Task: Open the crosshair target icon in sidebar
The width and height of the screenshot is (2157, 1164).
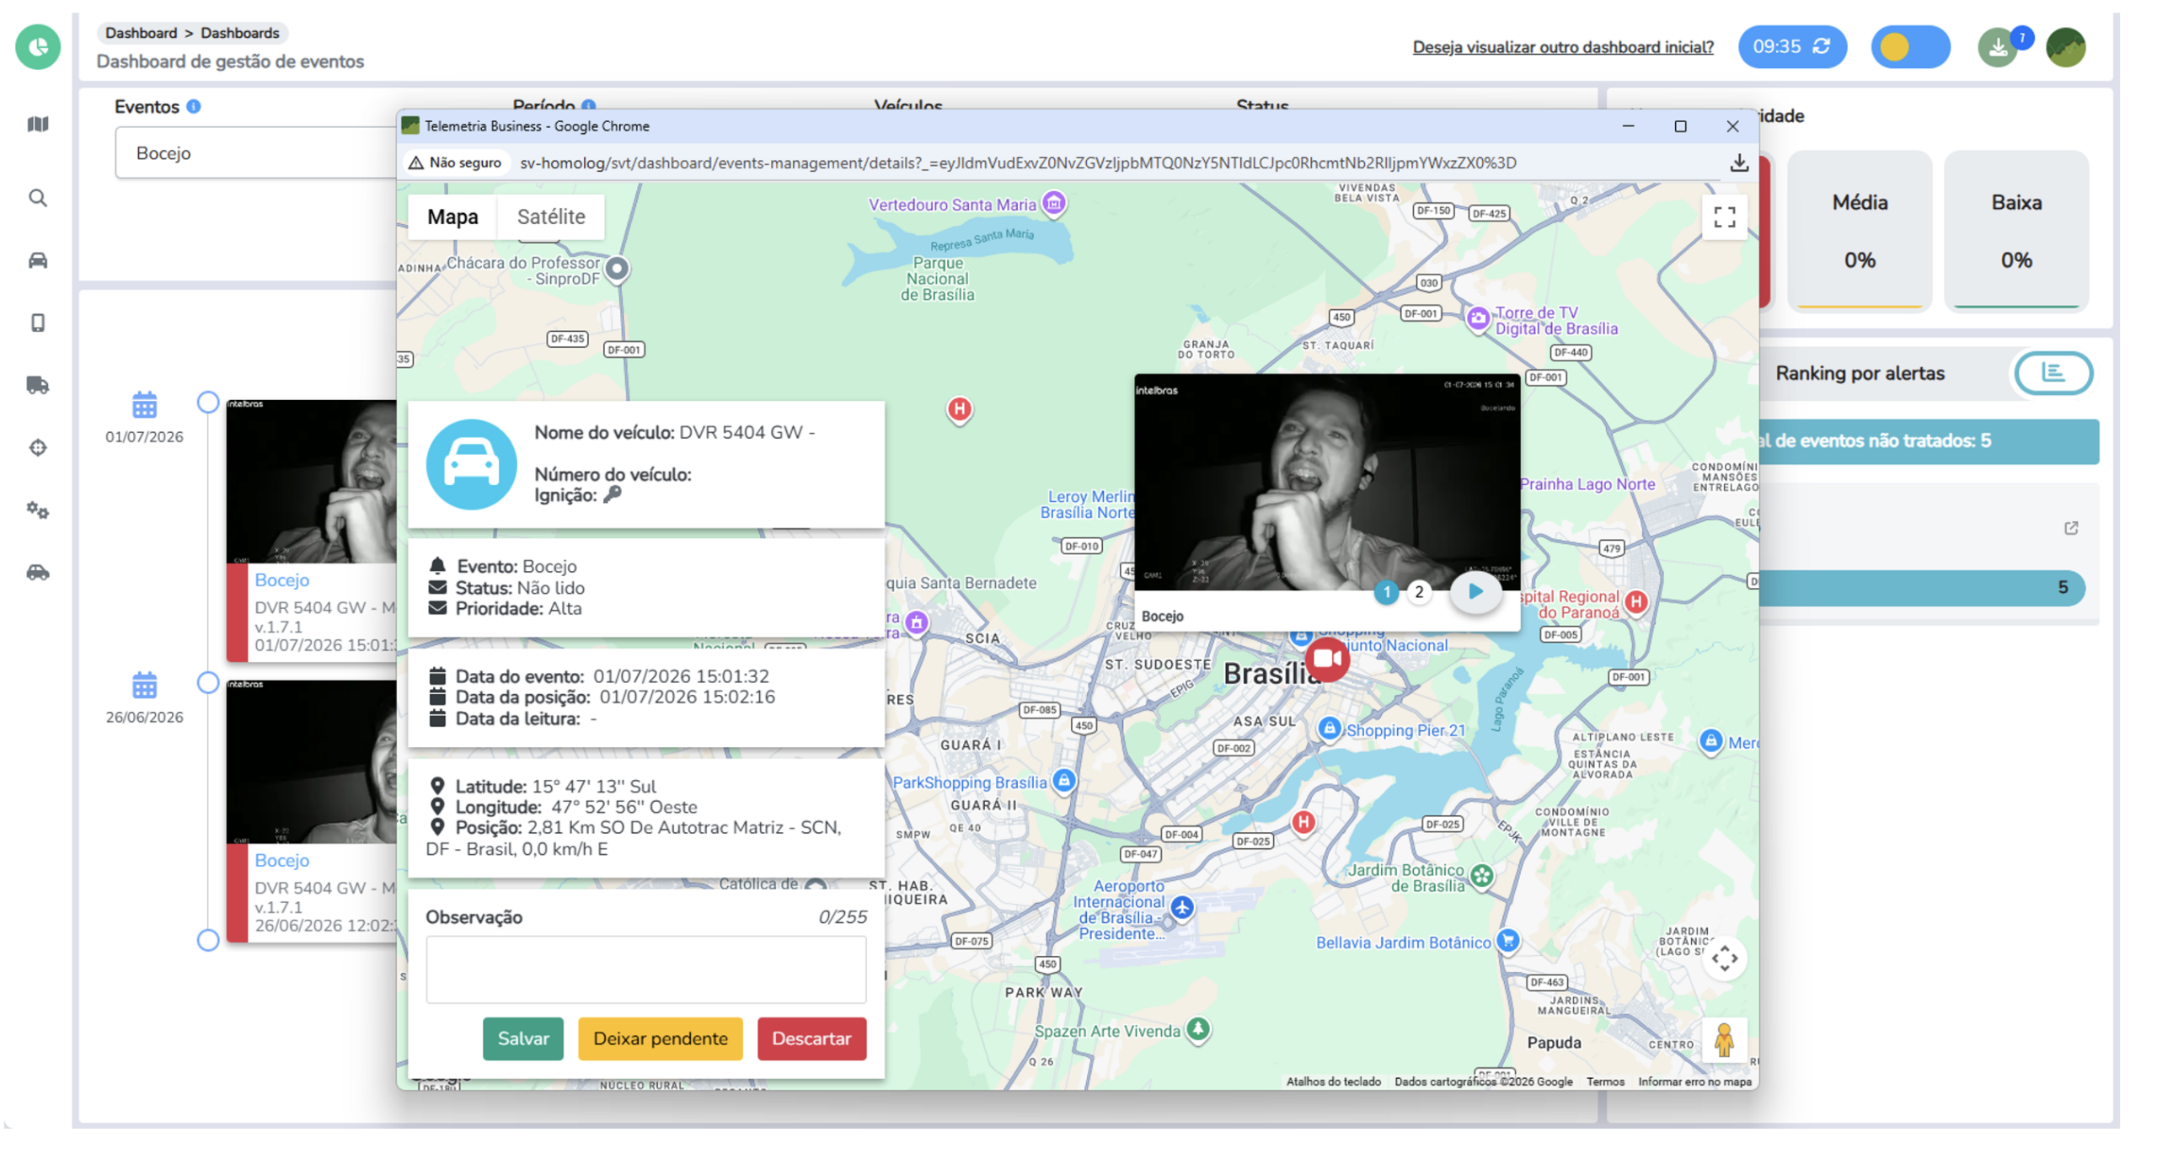Action: pos(38,447)
